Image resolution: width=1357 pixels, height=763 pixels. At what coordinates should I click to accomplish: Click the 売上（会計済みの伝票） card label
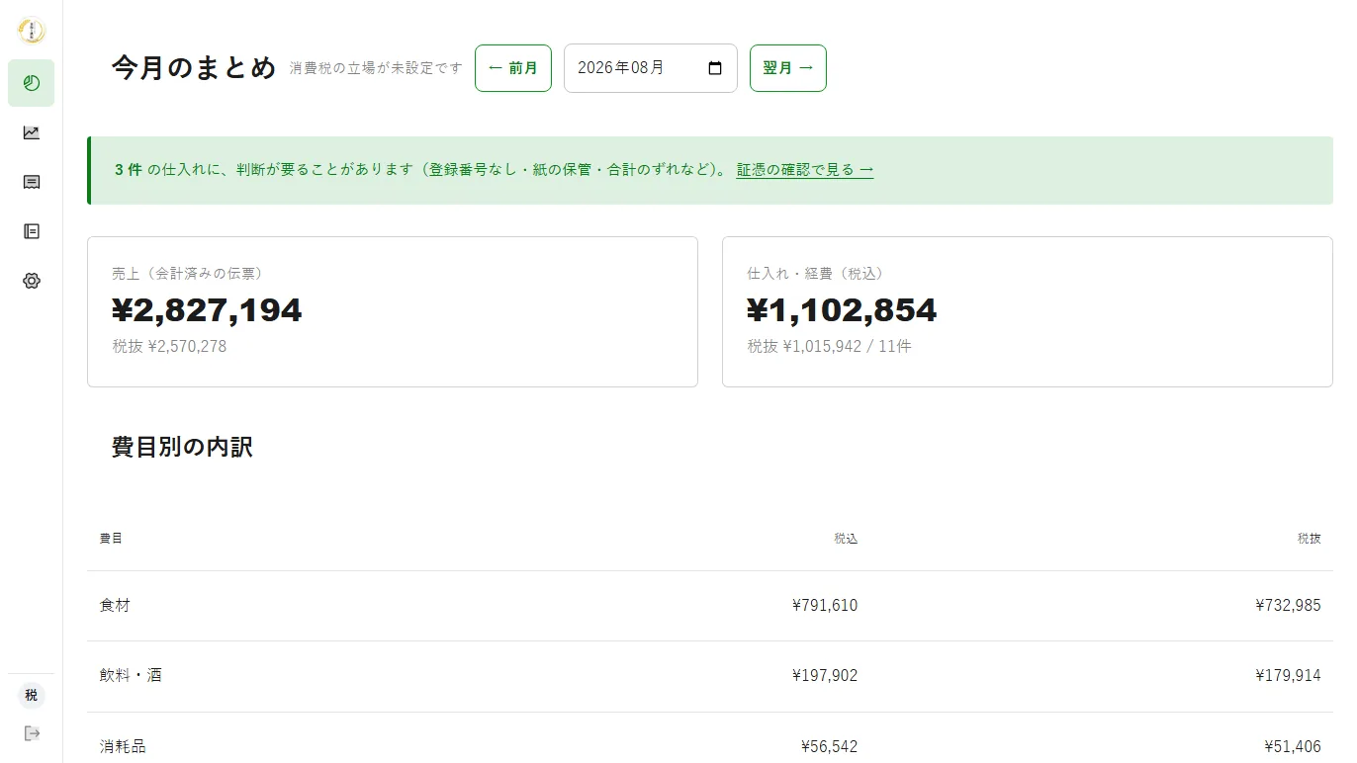(x=187, y=274)
